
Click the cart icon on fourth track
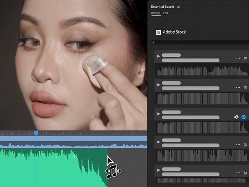tap(245, 145)
